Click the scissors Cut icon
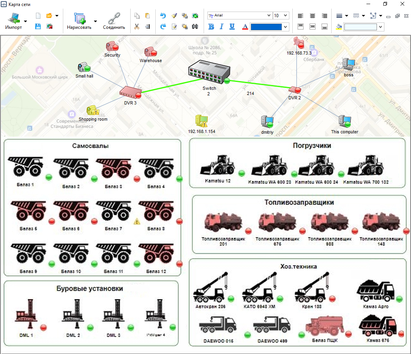The image size is (411, 354). 137,27
